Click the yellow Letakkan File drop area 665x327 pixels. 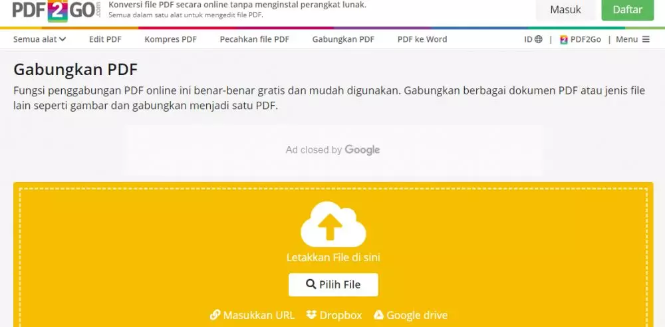tap(333, 255)
